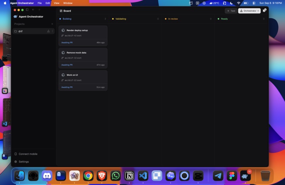Open the Work on UI card
Viewport: 285px width, 185px height.
(83, 80)
